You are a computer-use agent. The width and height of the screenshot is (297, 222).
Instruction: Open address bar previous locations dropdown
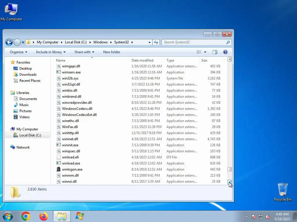tap(149, 42)
